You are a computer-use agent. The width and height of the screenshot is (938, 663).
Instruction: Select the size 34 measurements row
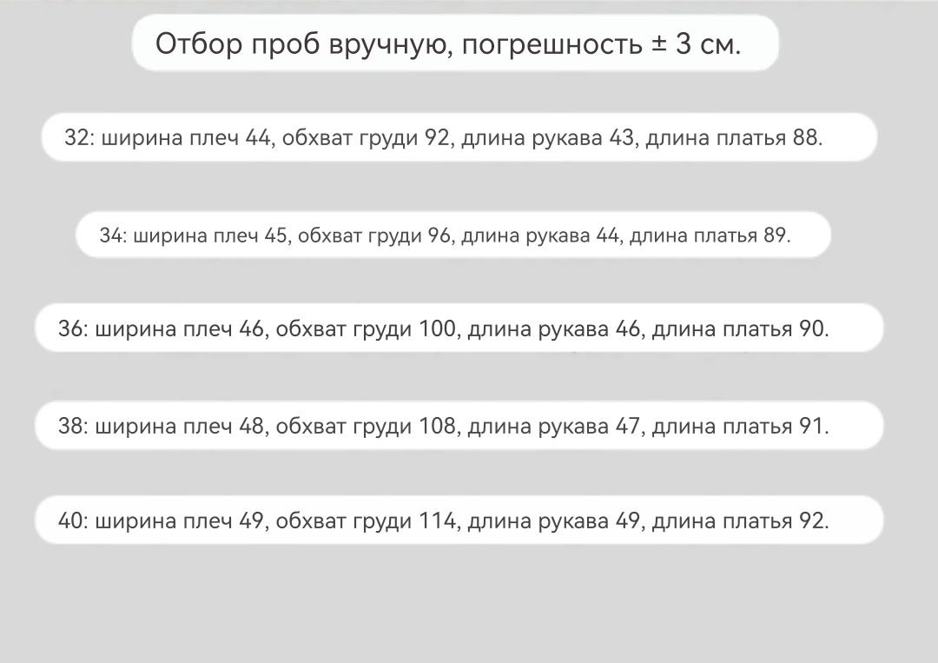click(x=453, y=235)
